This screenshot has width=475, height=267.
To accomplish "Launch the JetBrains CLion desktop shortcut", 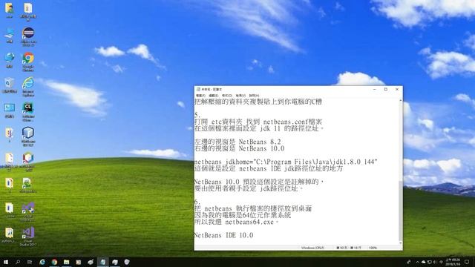I will point(28,112).
